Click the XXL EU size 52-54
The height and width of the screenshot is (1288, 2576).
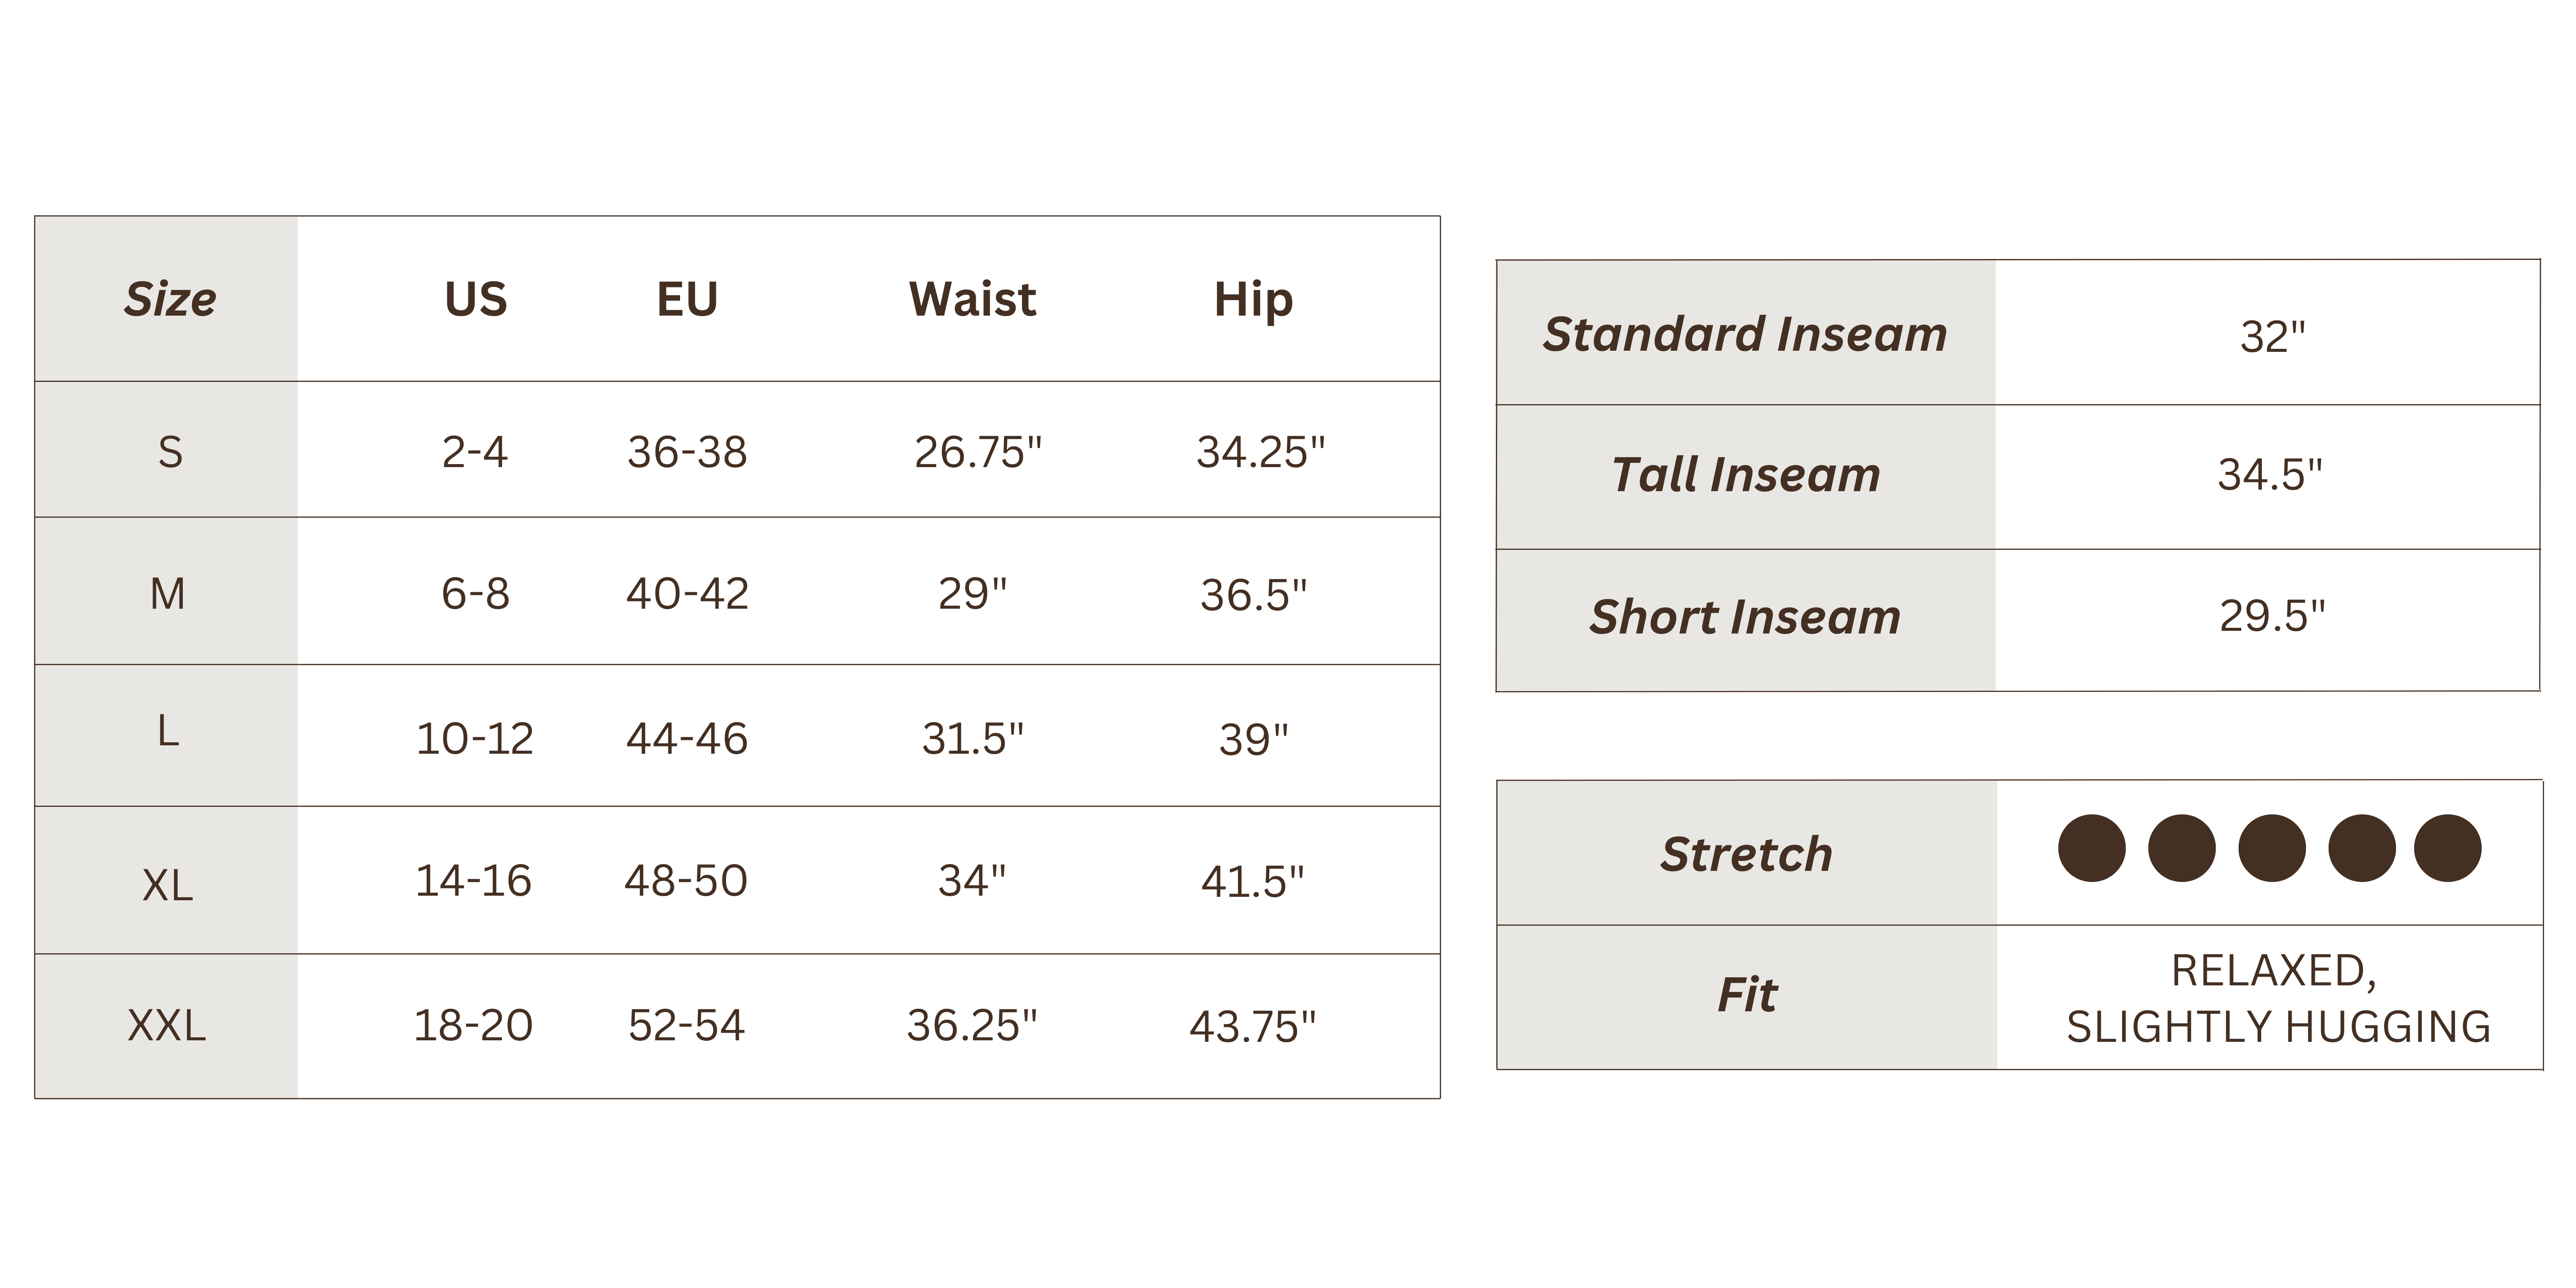pyautogui.click(x=686, y=1026)
